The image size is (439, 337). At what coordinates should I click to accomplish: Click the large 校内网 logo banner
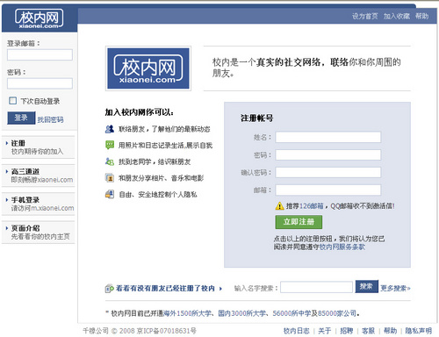click(148, 68)
